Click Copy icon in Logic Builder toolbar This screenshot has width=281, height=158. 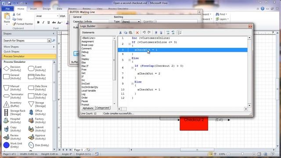point(126,32)
